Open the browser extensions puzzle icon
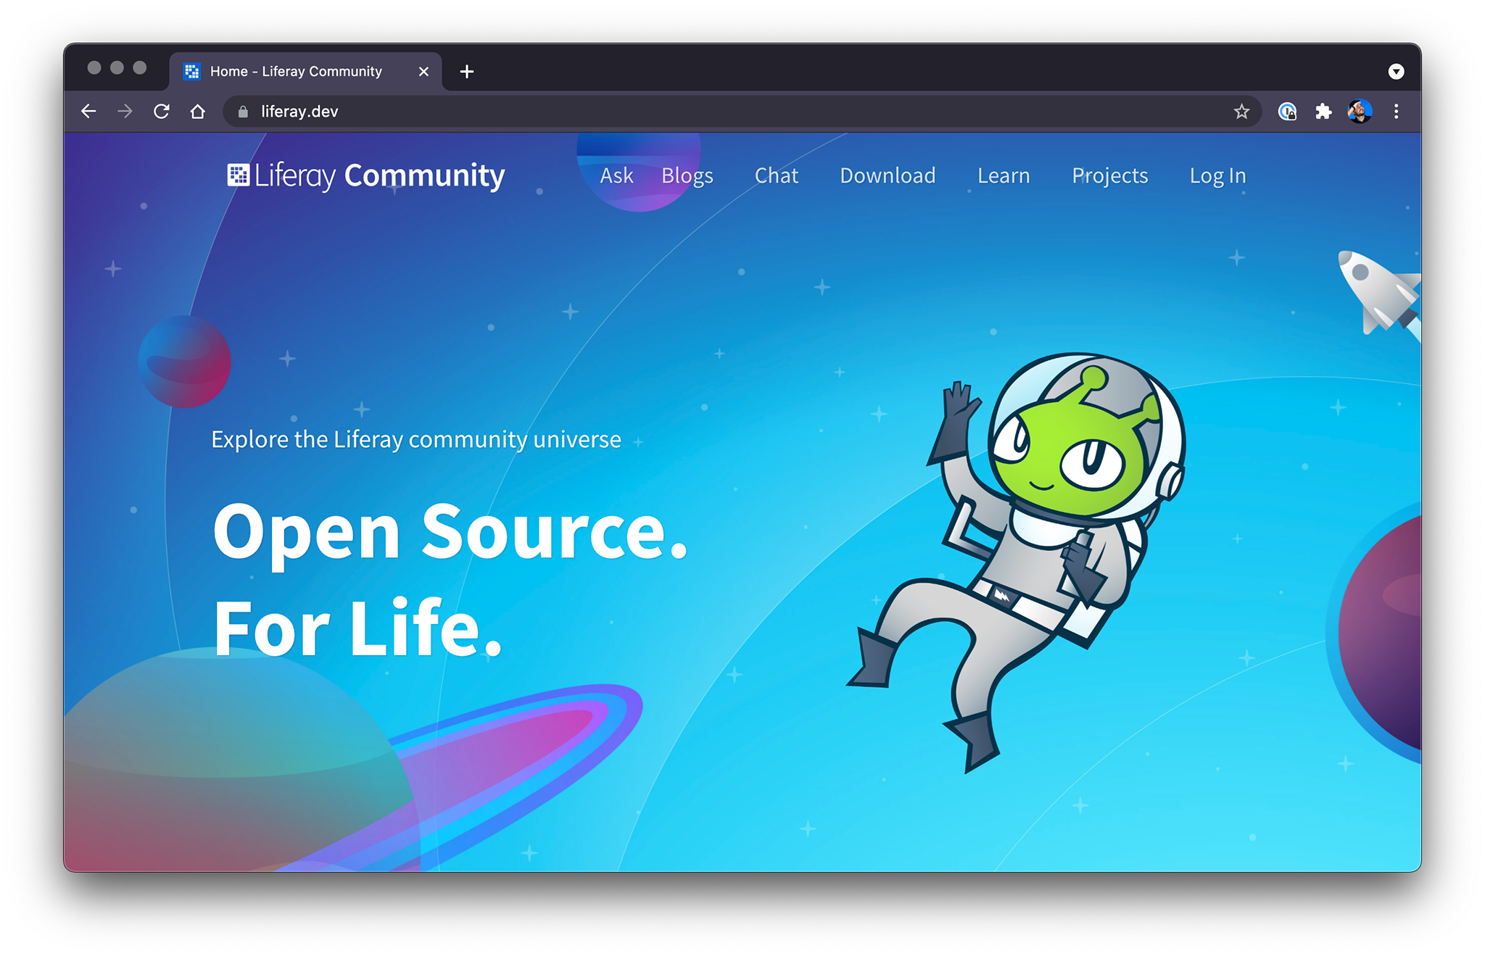The height and width of the screenshot is (956, 1485). [x=1324, y=111]
